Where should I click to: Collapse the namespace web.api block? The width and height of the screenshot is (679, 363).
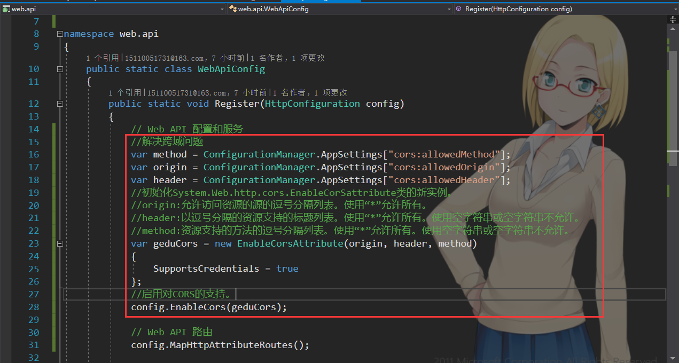pyautogui.click(x=60, y=34)
